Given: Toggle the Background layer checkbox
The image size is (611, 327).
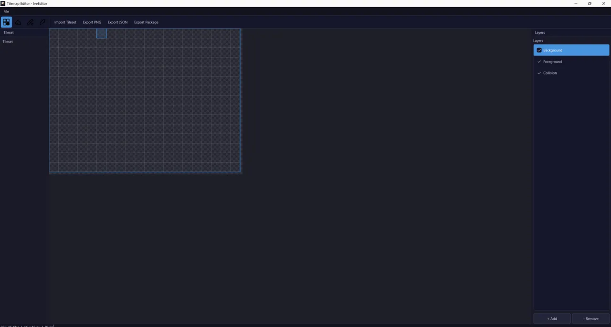Looking at the screenshot, I should click(539, 50).
